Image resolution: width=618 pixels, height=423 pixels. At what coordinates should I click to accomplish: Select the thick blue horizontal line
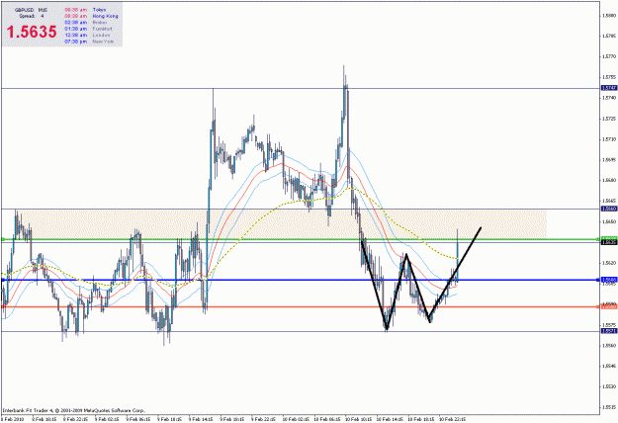(x=300, y=280)
